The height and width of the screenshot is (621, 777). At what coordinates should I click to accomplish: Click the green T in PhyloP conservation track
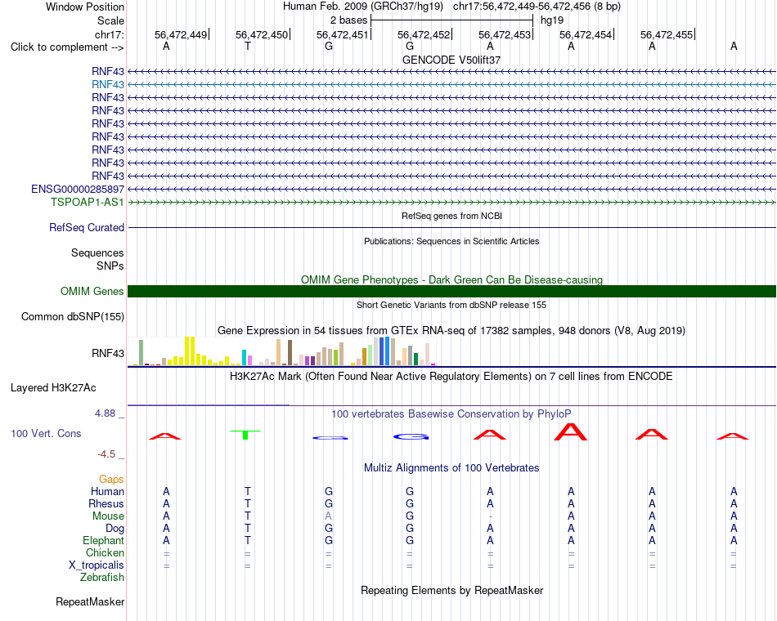click(x=245, y=435)
